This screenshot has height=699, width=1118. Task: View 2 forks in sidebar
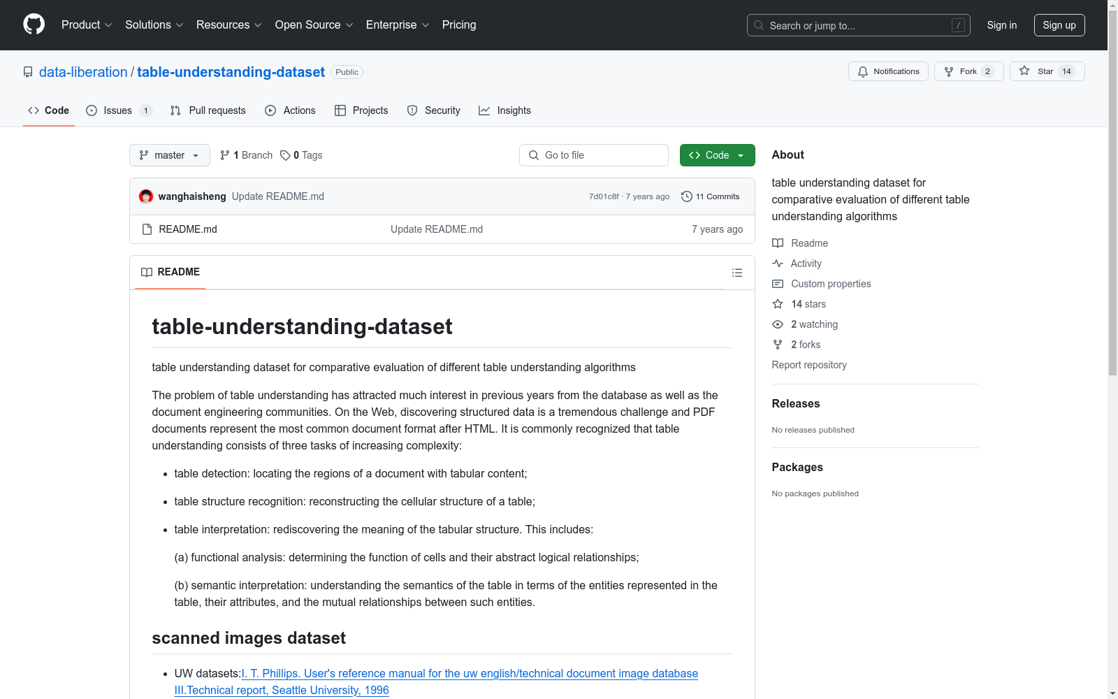click(797, 345)
